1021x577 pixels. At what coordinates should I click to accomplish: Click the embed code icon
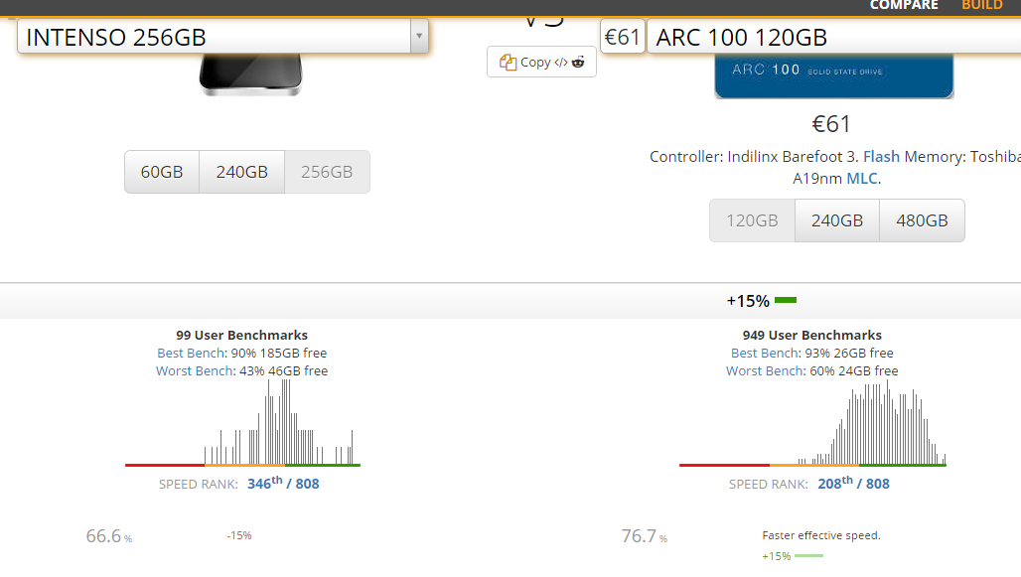tap(560, 62)
